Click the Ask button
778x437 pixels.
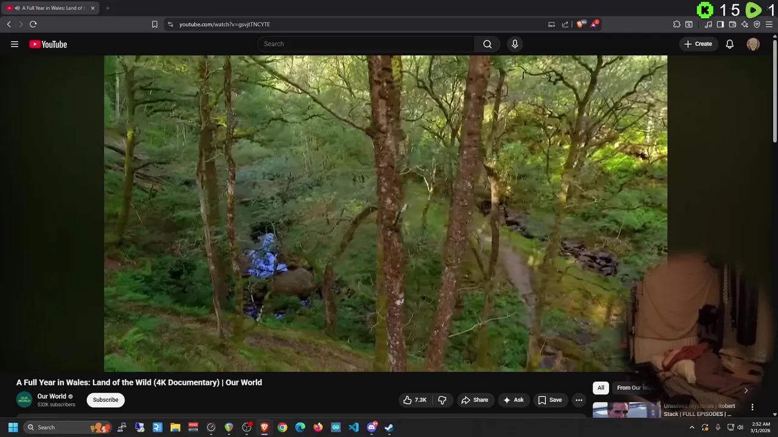pyautogui.click(x=513, y=400)
